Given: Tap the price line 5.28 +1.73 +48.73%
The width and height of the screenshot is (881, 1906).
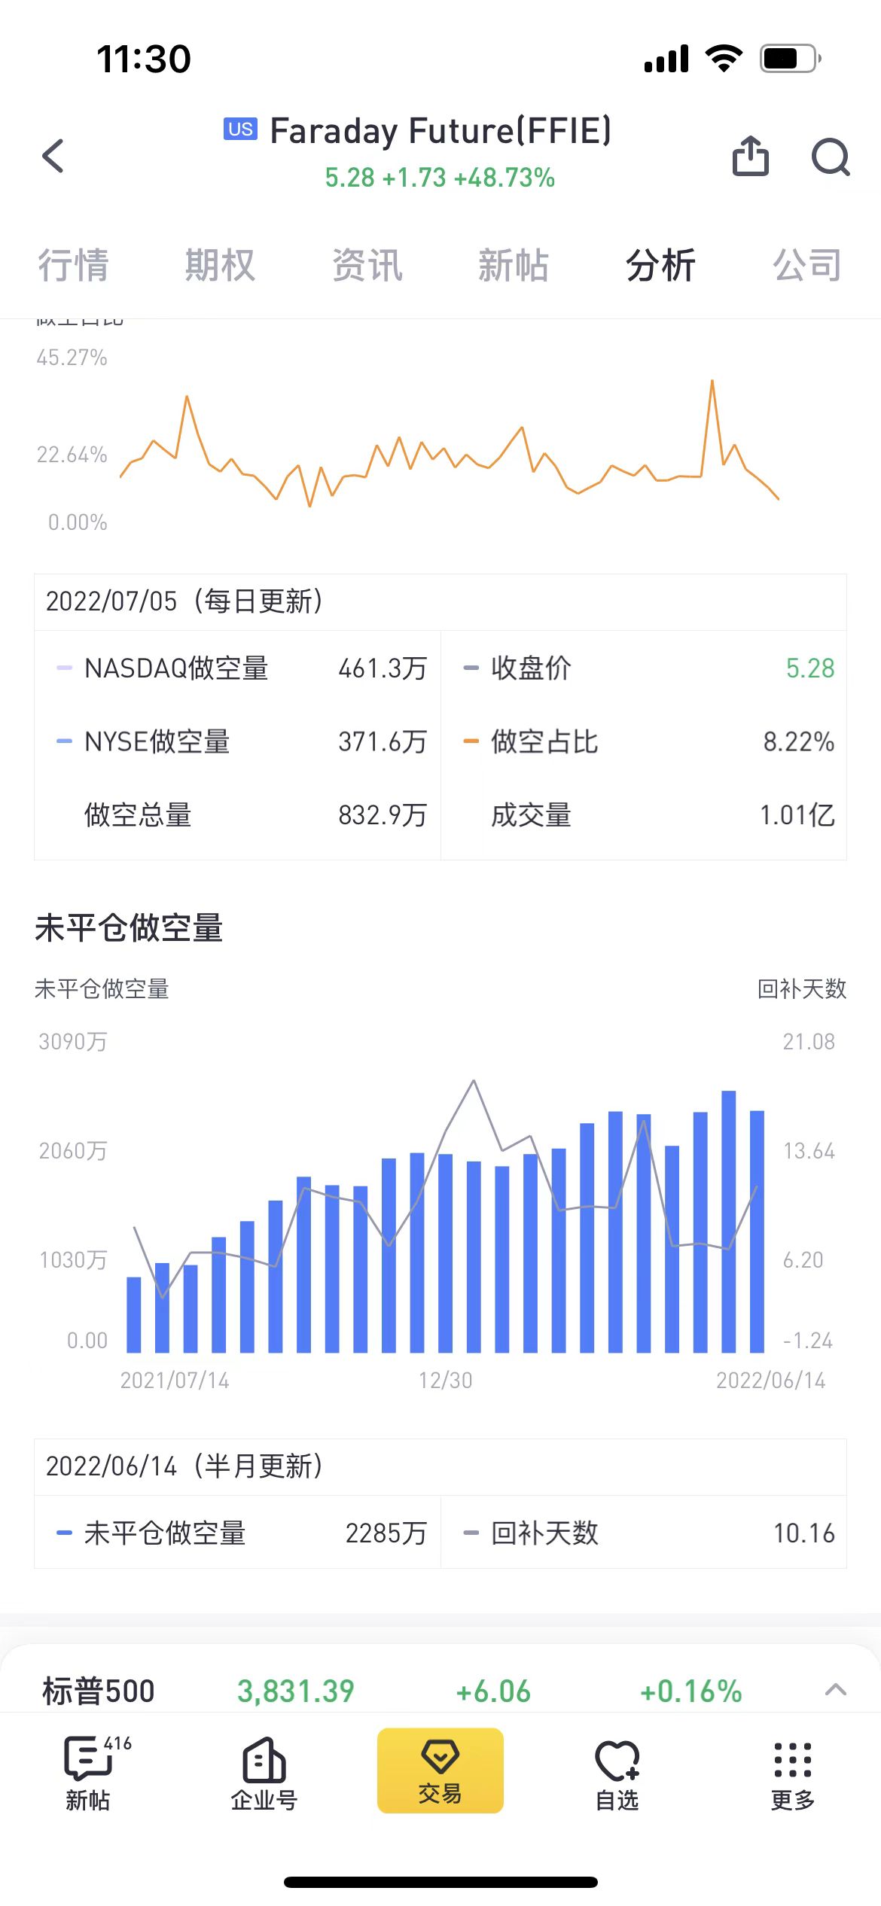Looking at the screenshot, I should [440, 178].
